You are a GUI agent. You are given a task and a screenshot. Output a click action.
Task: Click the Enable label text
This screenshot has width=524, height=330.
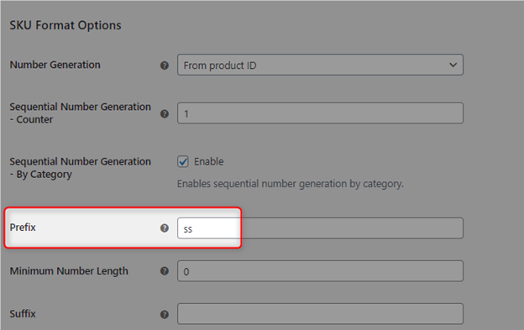pyautogui.click(x=209, y=162)
